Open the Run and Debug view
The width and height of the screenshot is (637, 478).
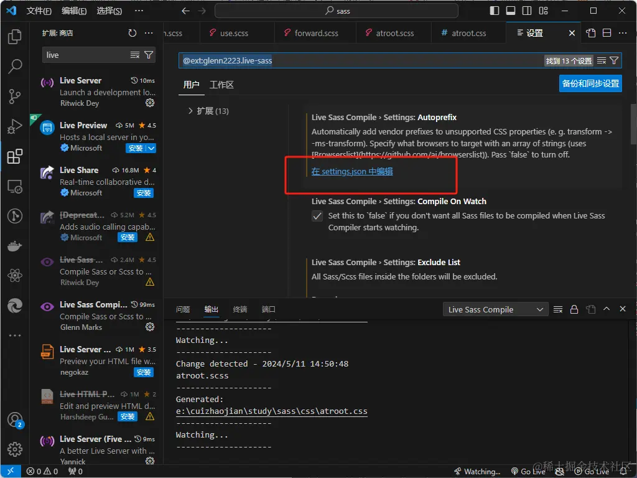coord(15,126)
